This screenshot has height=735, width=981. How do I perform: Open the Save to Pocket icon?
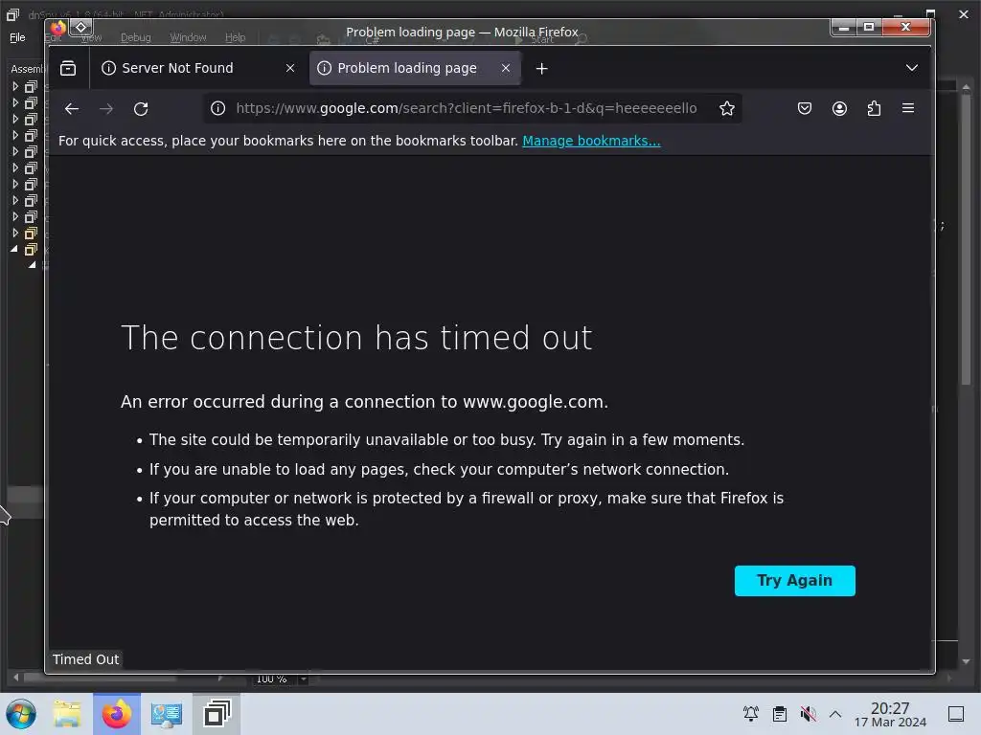tap(805, 109)
